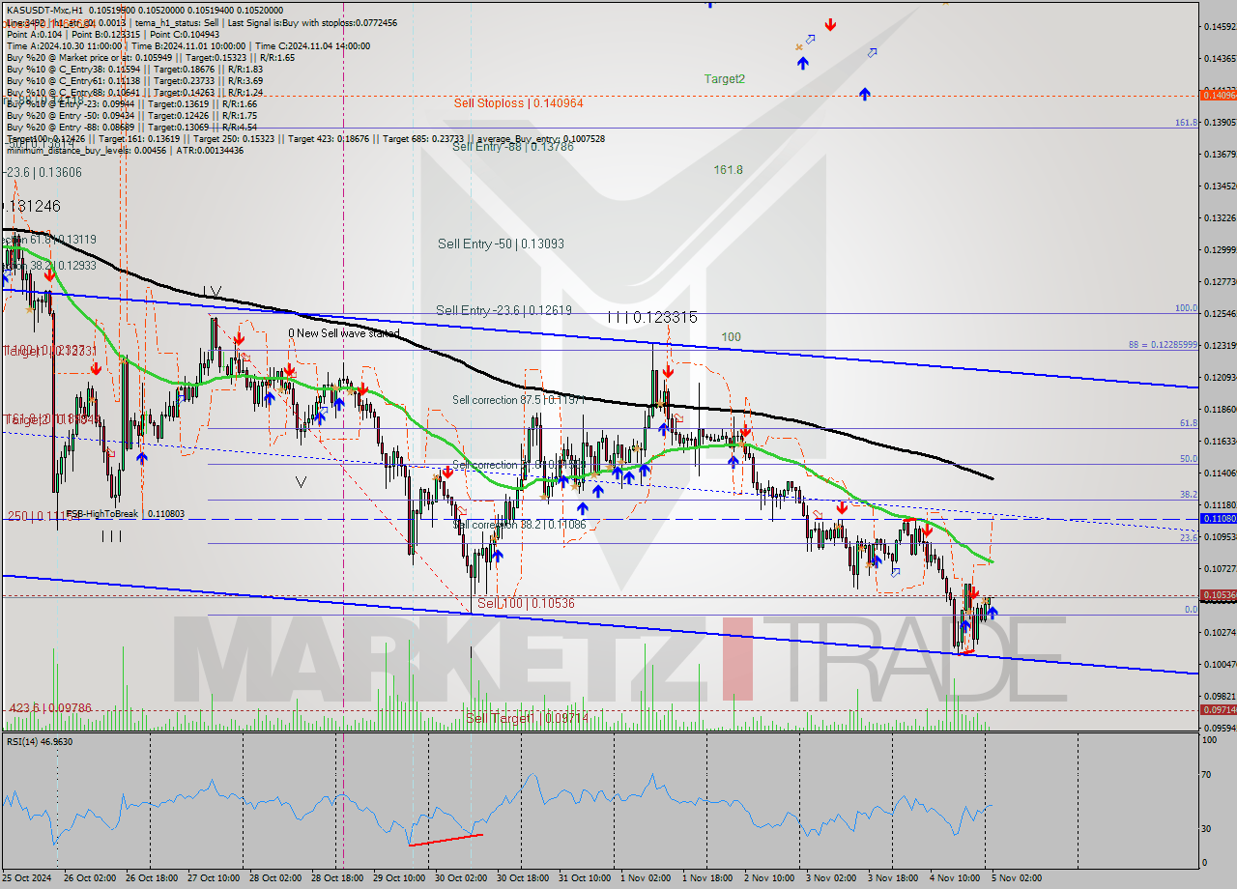Select the 61.8 Fibonacci level label at right
Viewport: 1237px width, 889px height.
(x=1189, y=423)
